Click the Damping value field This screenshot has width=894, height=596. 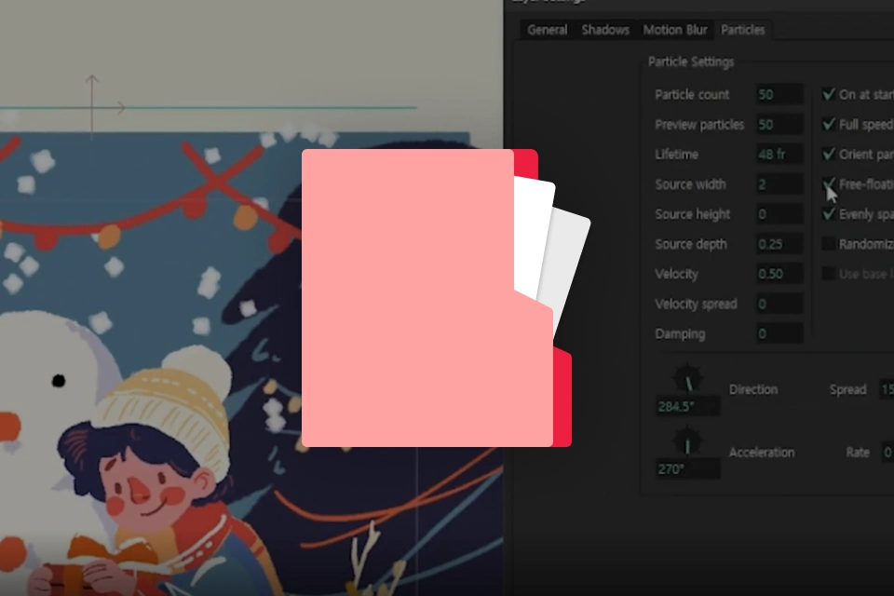tap(779, 333)
